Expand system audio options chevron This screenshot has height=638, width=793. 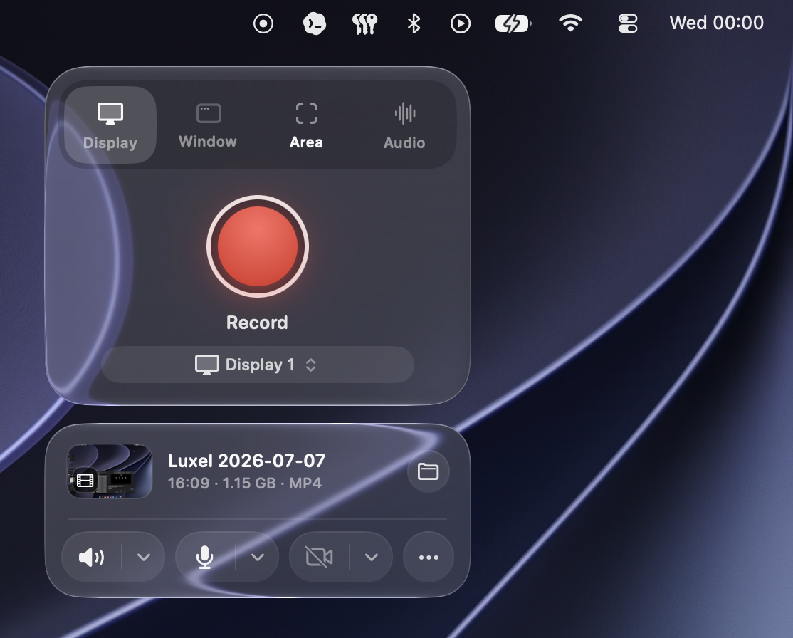tap(144, 557)
